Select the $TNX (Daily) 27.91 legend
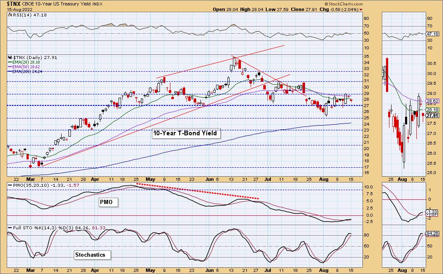Image resolution: width=443 pixels, height=274 pixels. [x=32, y=58]
